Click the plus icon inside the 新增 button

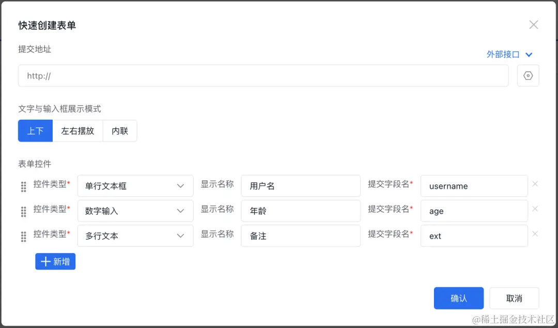pos(45,261)
